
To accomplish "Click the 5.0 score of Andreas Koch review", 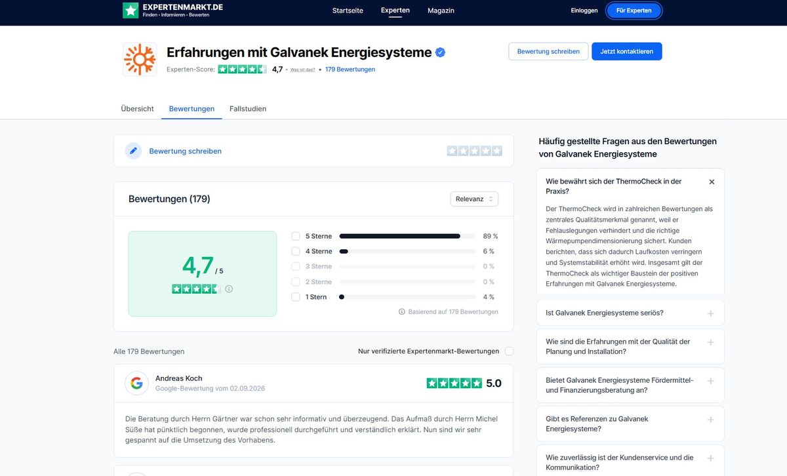I will (x=494, y=384).
